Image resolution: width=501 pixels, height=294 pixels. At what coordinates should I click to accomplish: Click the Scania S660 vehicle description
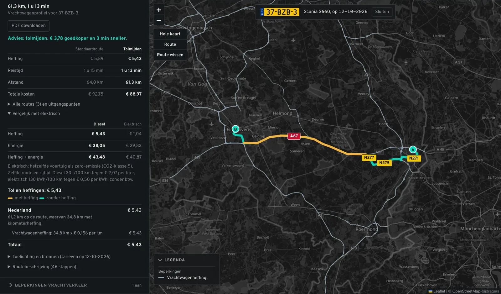coord(335,12)
